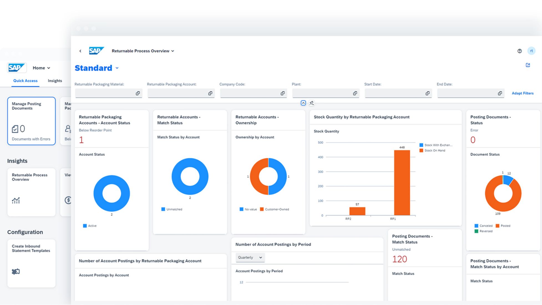542x305 pixels.
Task: Open value help for Returnable Packaging Material
Action: click(138, 93)
